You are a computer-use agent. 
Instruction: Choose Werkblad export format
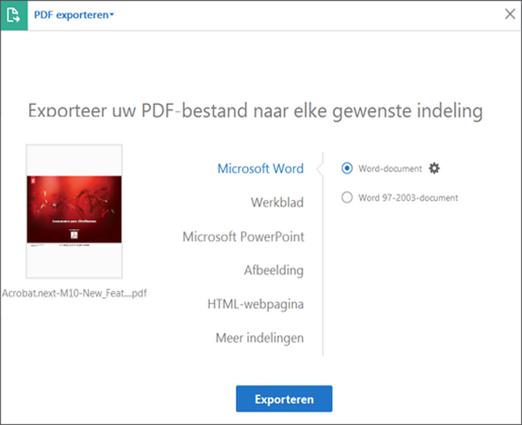tap(277, 203)
